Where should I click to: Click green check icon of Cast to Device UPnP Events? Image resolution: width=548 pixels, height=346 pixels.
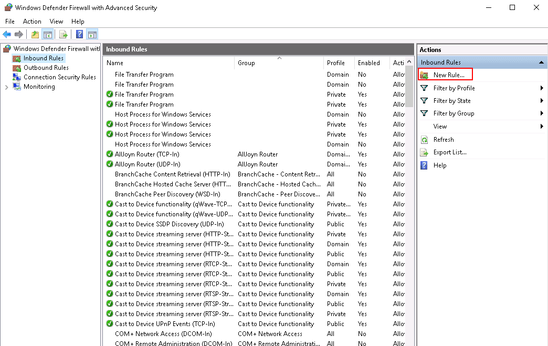click(x=110, y=324)
